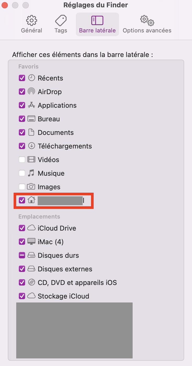192x366 pixels.
Task: Uncheck the Bureau checkbox
Action: [x=22, y=119]
